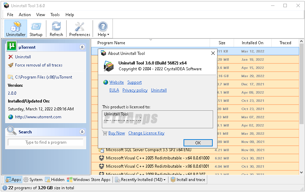Open the Support link

134,82
